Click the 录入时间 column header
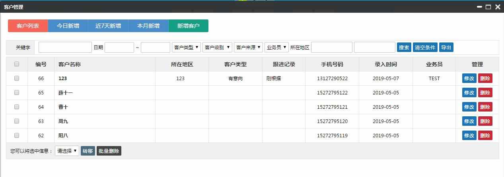Screen dimensions: 504x177 386,64
